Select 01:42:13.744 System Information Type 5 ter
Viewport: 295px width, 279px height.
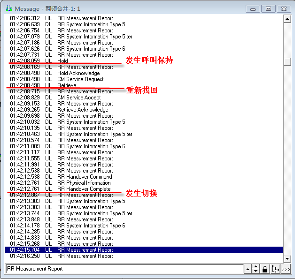tap(144, 213)
